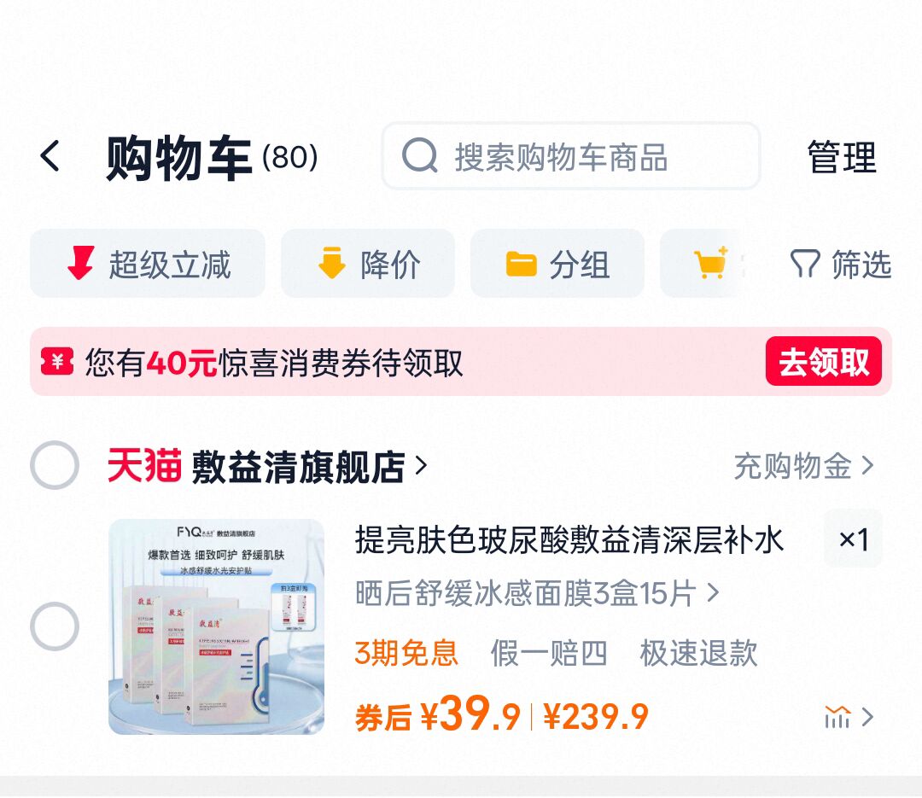Open 充购物金 with its arrow
922x798 pixels.
click(801, 465)
